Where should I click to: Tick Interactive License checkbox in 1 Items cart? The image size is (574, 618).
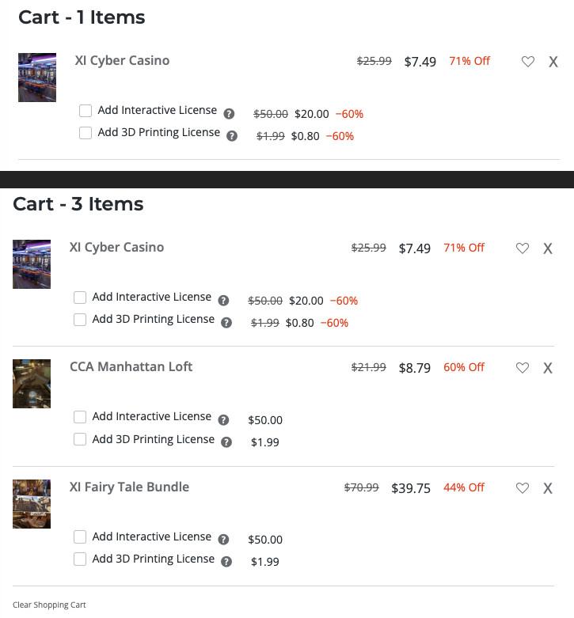coord(86,111)
